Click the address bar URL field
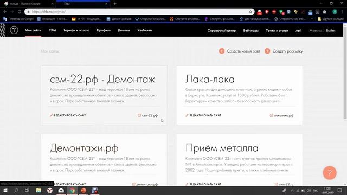The height and width of the screenshot is (195, 347). 139,12
